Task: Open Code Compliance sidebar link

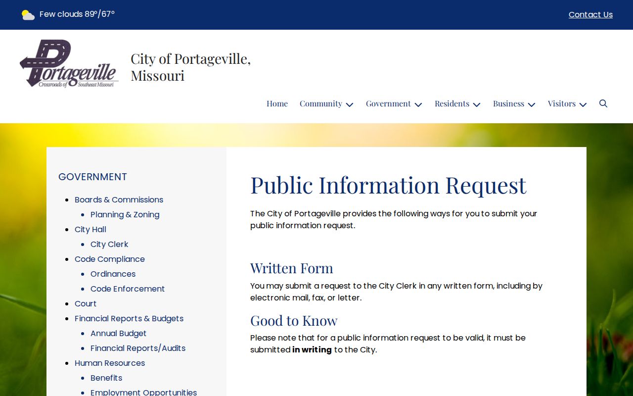Action: coord(110,259)
